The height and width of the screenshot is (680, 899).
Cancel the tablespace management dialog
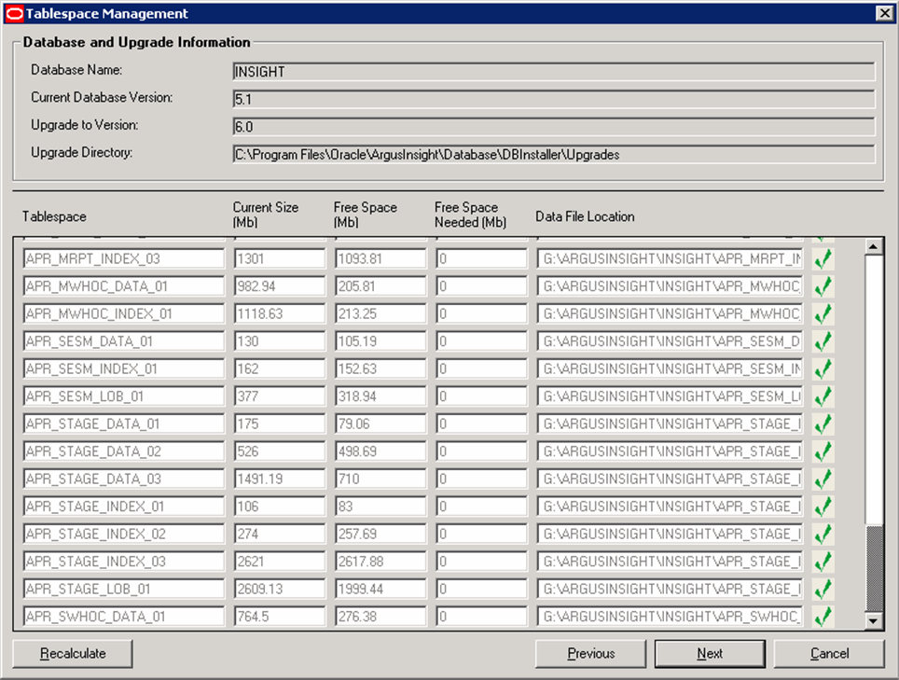tap(829, 654)
